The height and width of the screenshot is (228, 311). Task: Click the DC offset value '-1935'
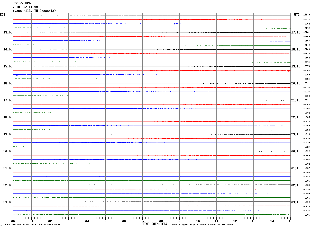(x=307, y=215)
